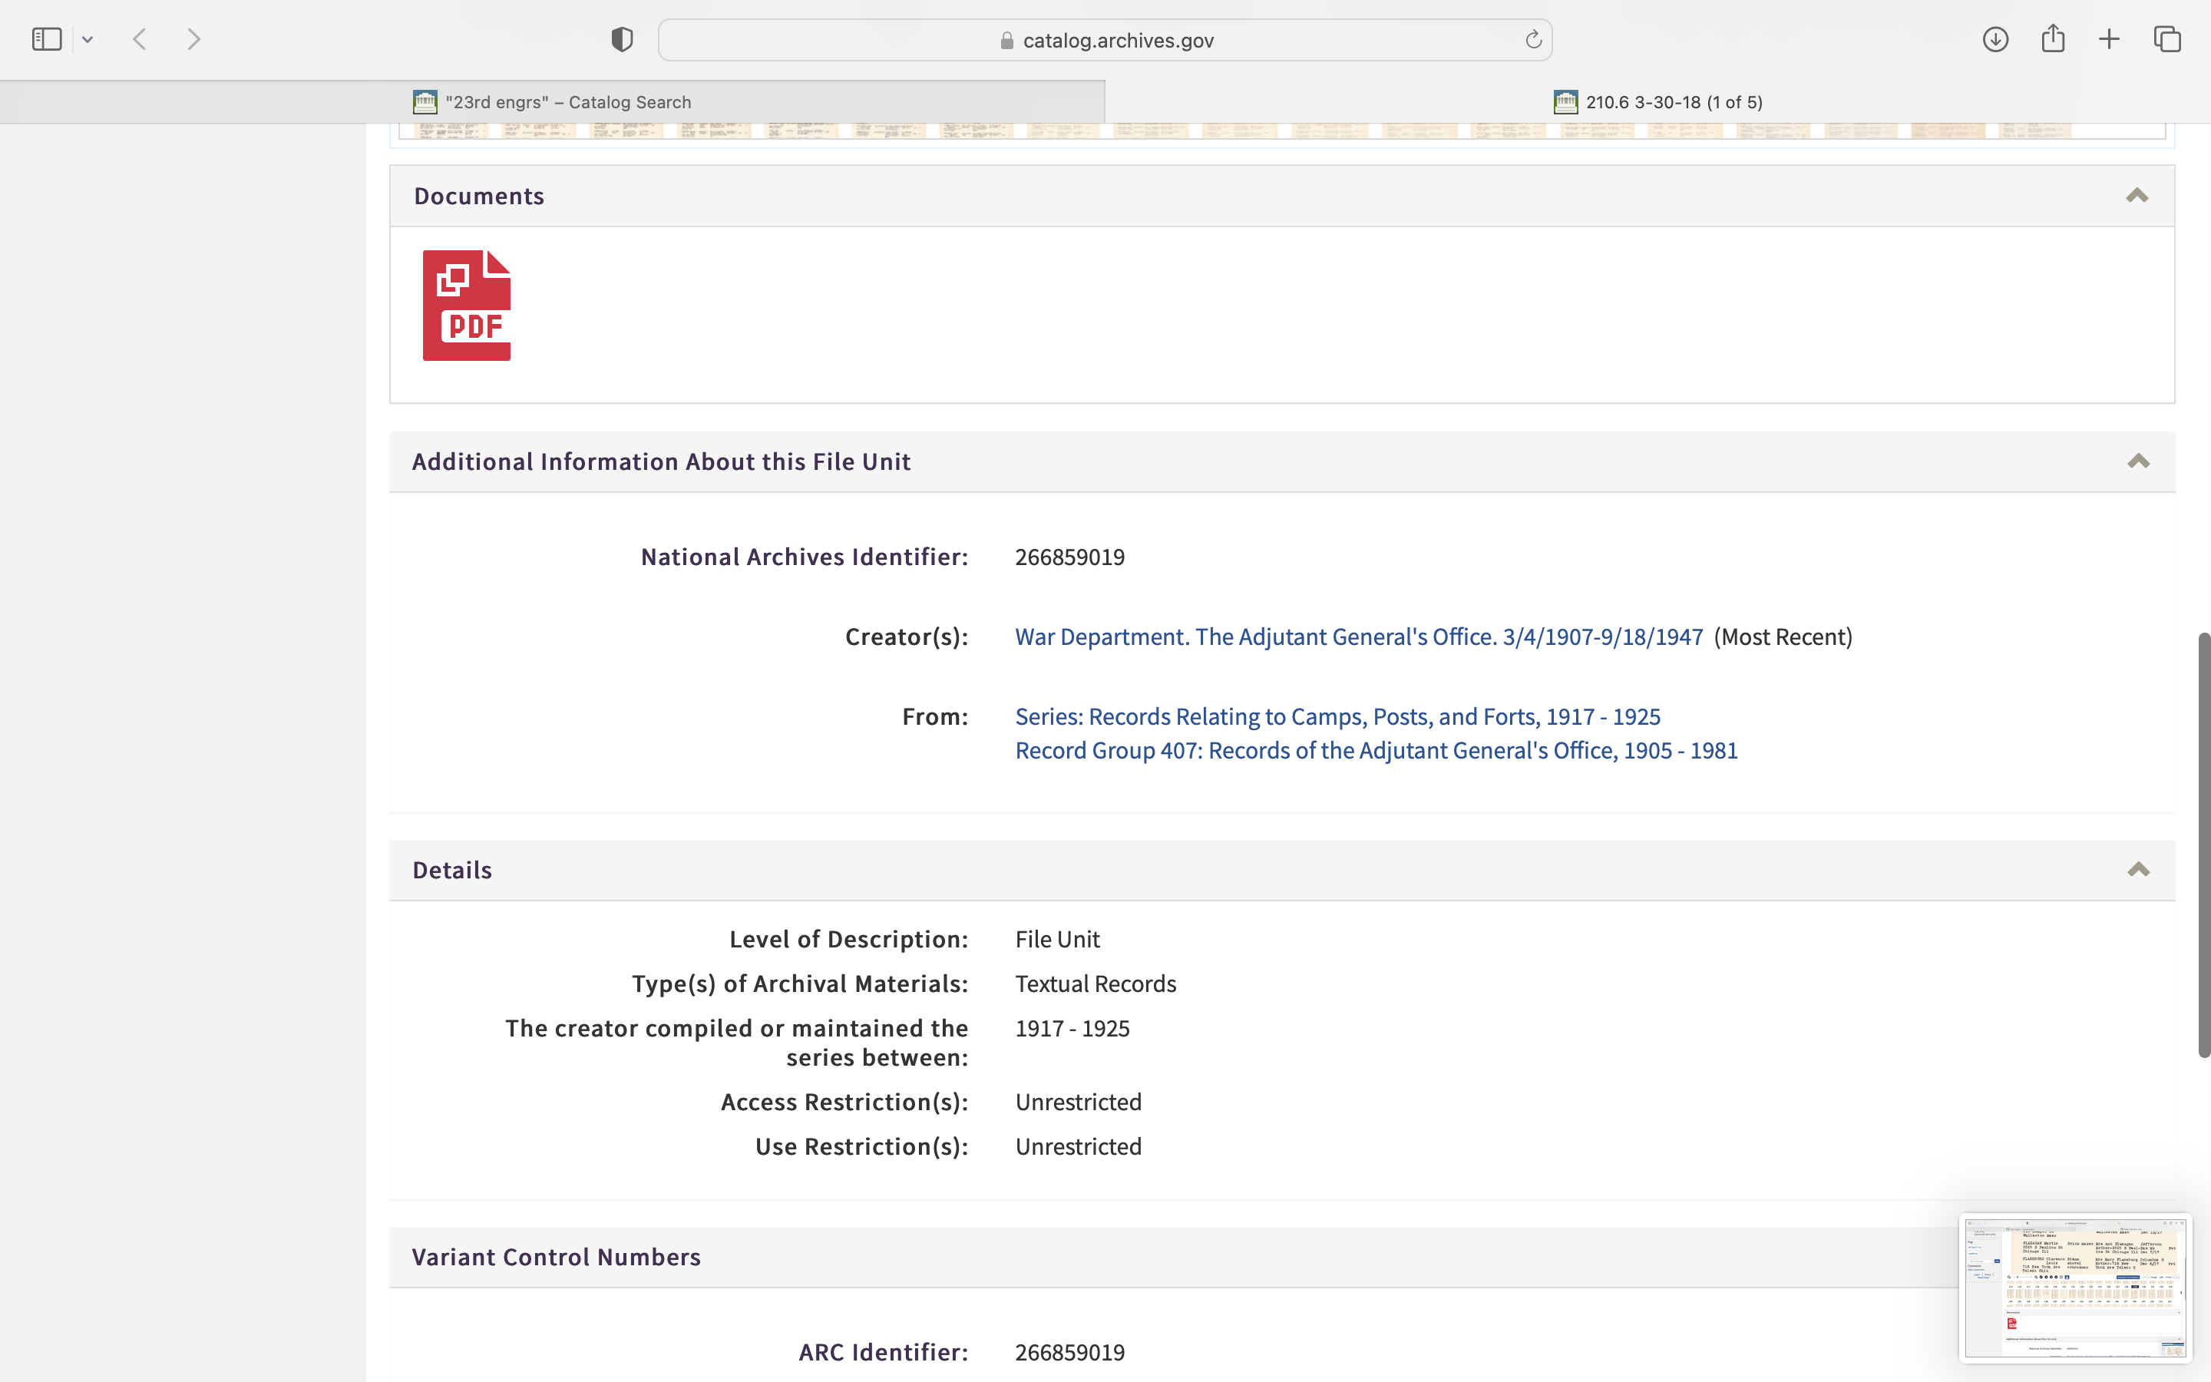
Task: Open the PDF document icon
Action: 466,306
